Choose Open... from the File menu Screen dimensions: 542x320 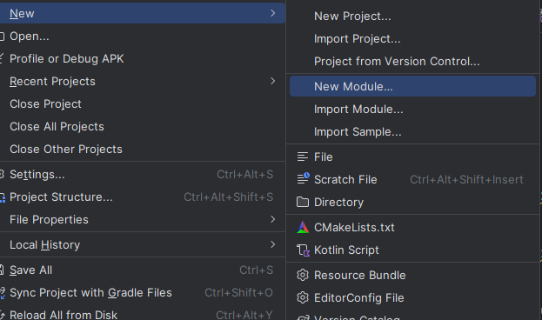[x=142, y=36]
